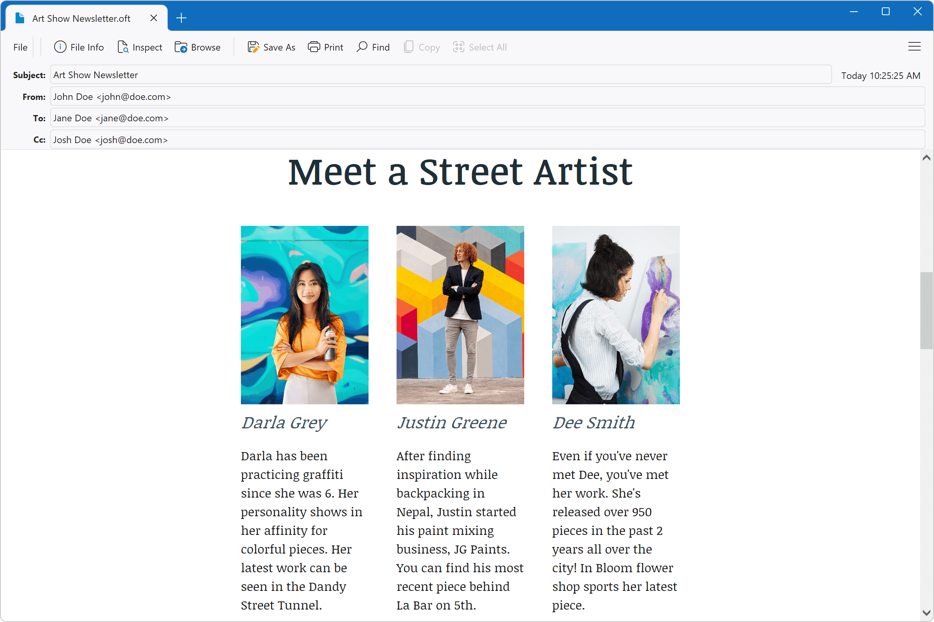Click Dee Smith's painting photo
The width and height of the screenshot is (934, 622).
coord(616,315)
